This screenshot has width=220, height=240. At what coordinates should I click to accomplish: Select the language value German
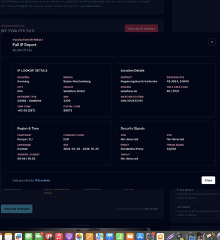tap(23, 149)
